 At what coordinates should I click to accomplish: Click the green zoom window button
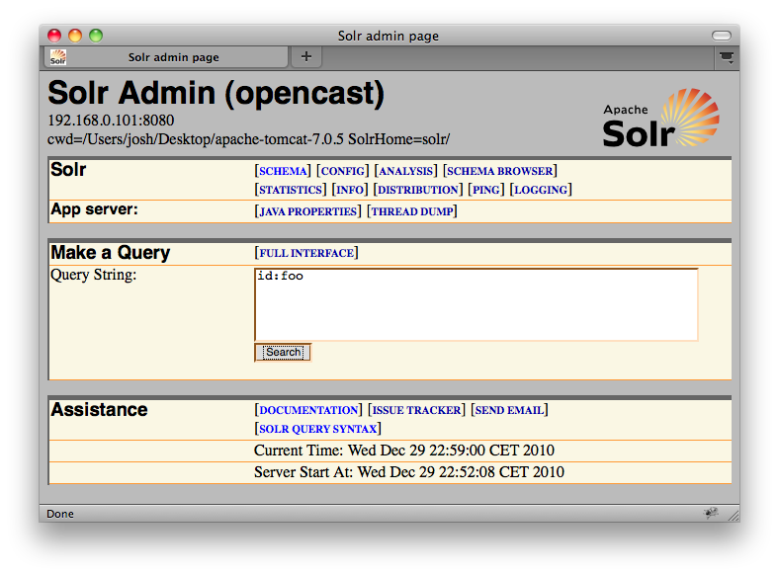point(96,36)
